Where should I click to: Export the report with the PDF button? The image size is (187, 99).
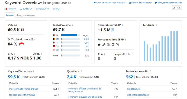click(x=177, y=8)
